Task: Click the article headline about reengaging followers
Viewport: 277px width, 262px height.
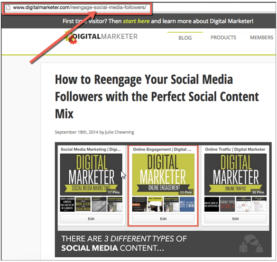Action: [157, 97]
